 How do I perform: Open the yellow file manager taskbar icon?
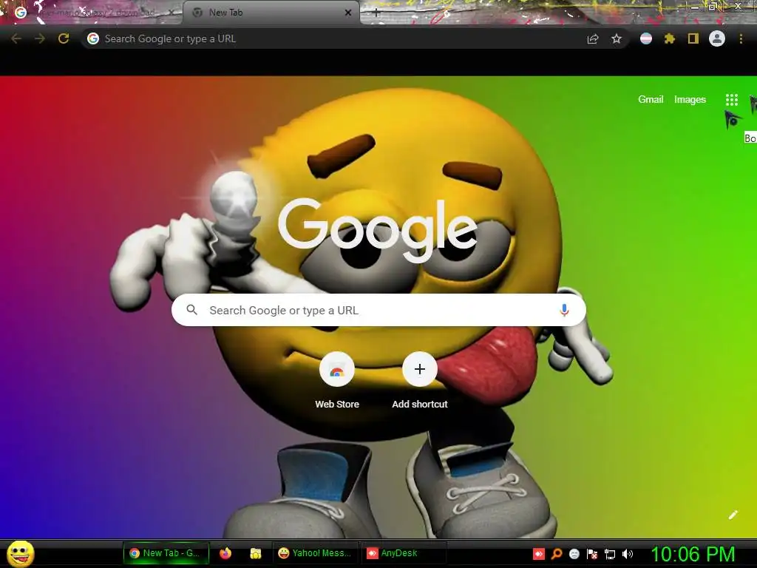pos(255,553)
